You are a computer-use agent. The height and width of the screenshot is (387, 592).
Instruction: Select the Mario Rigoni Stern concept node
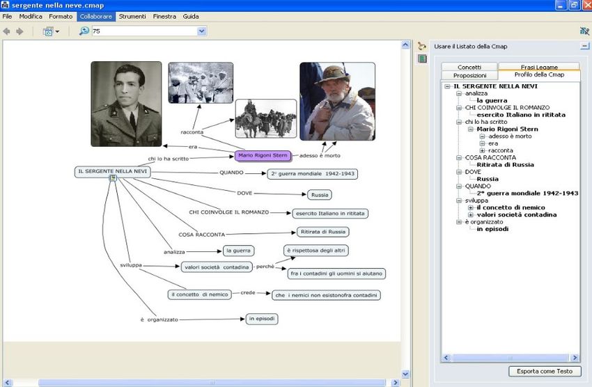pyautogui.click(x=262, y=155)
